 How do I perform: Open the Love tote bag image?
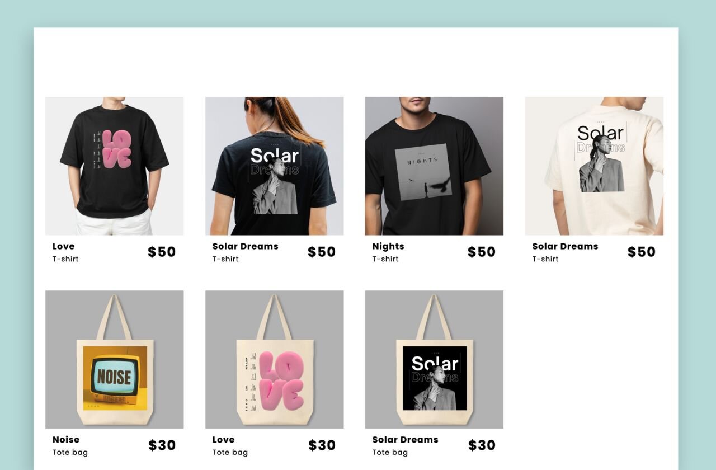(x=275, y=360)
